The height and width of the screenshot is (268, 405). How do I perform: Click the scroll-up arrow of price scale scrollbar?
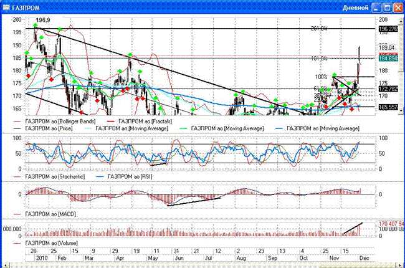click(x=401, y=20)
